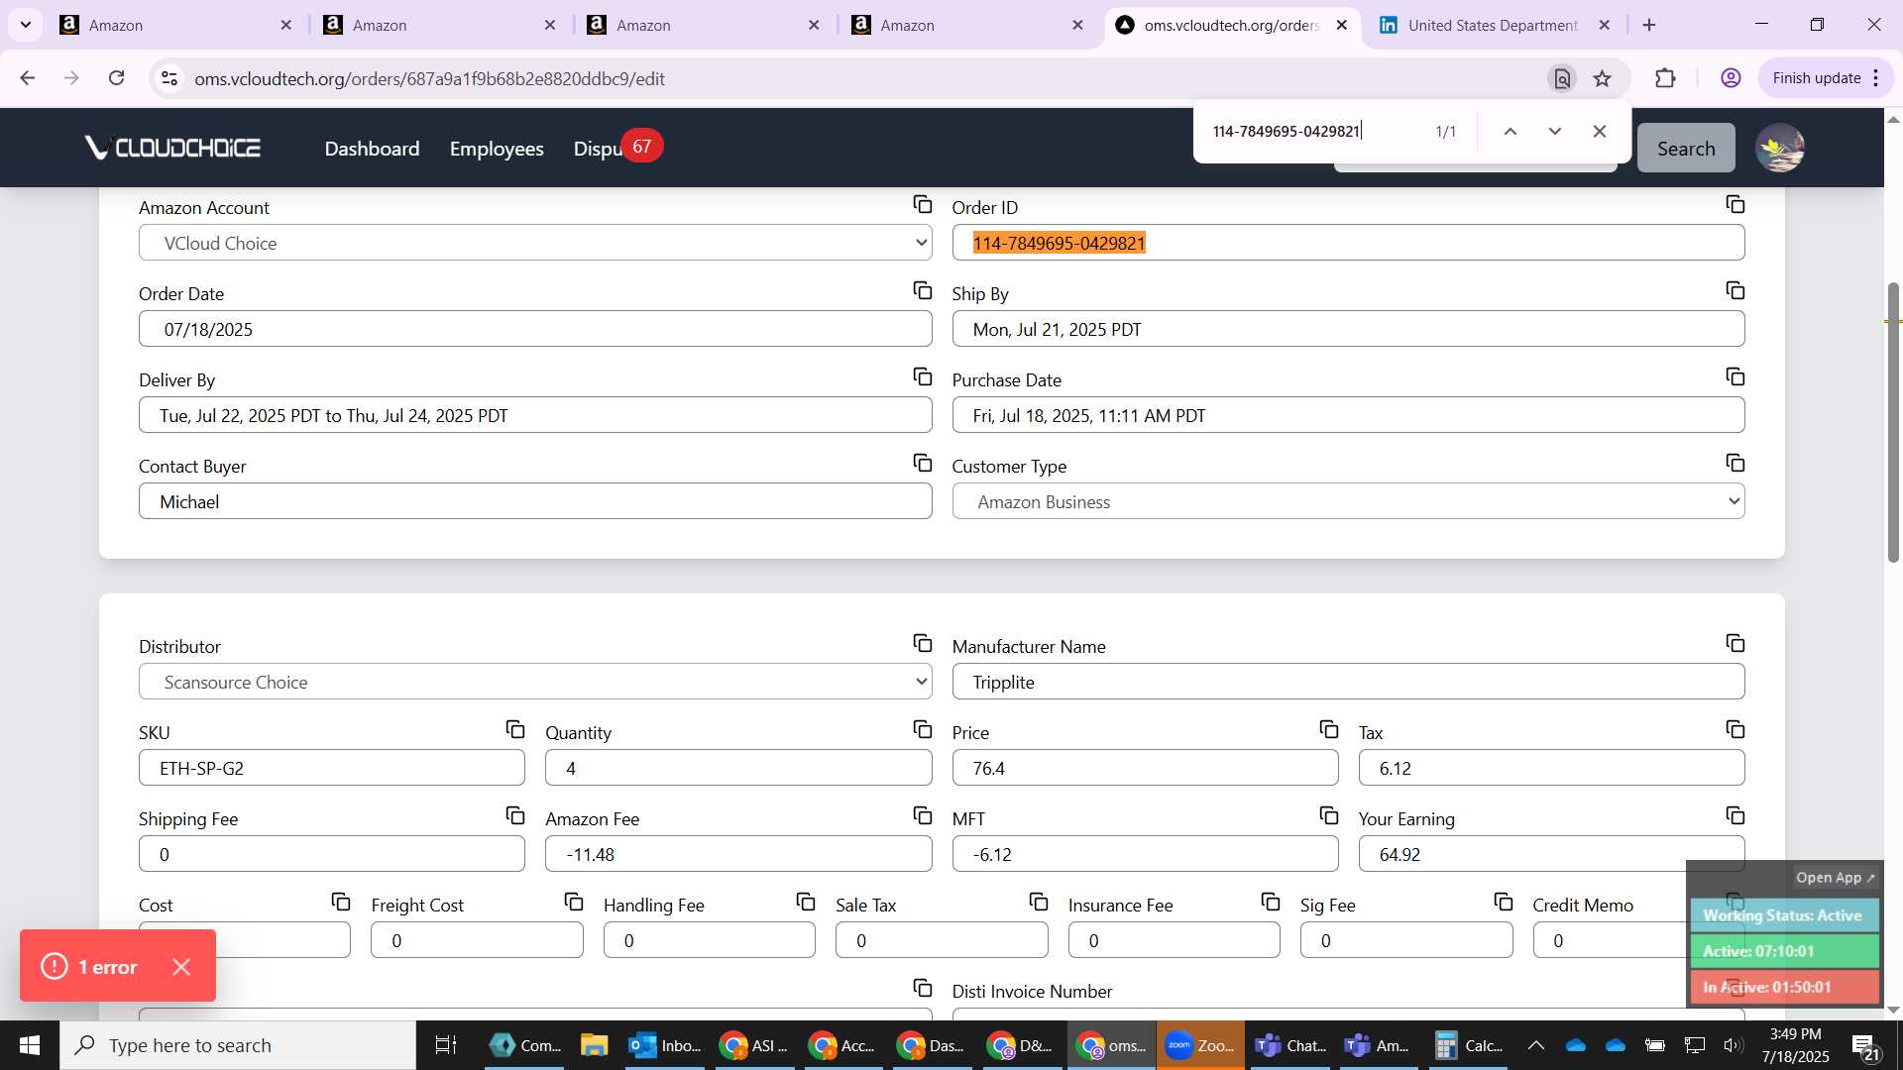Click the Open App link
1903x1070 pixels.
pos(1835,878)
